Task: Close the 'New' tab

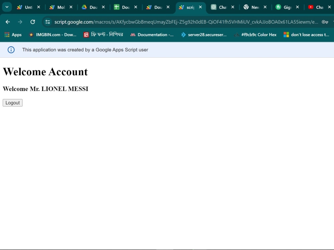Action: tap(265, 7)
